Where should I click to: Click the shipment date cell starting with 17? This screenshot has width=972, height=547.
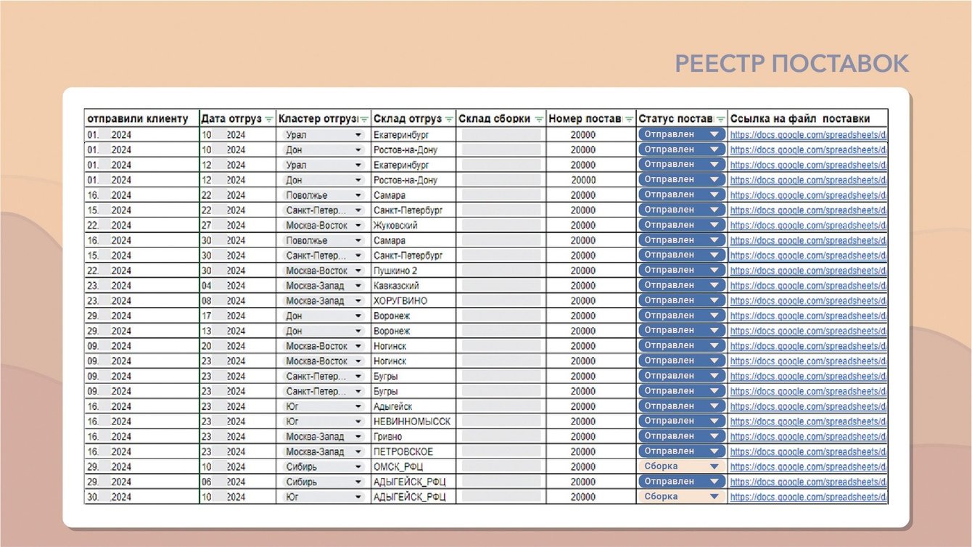pyautogui.click(x=238, y=316)
